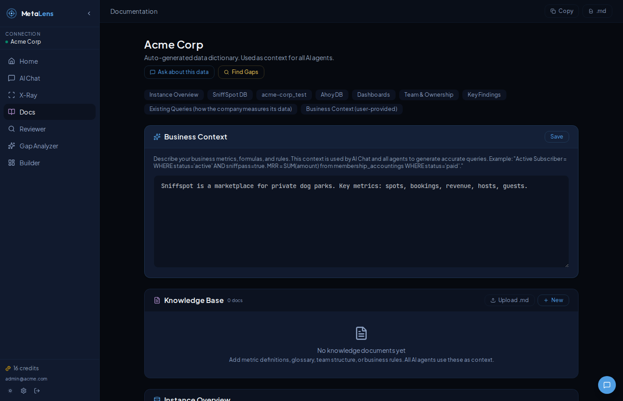Click the MetaLens logo icon
This screenshot has width=623, height=401.
click(x=12, y=13)
